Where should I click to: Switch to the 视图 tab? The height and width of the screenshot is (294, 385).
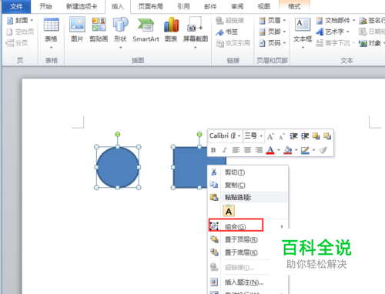pos(264,6)
